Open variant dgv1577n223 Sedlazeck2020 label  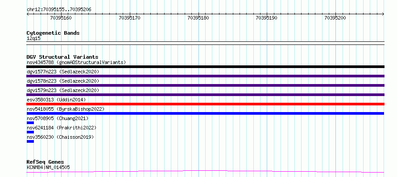coord(63,72)
